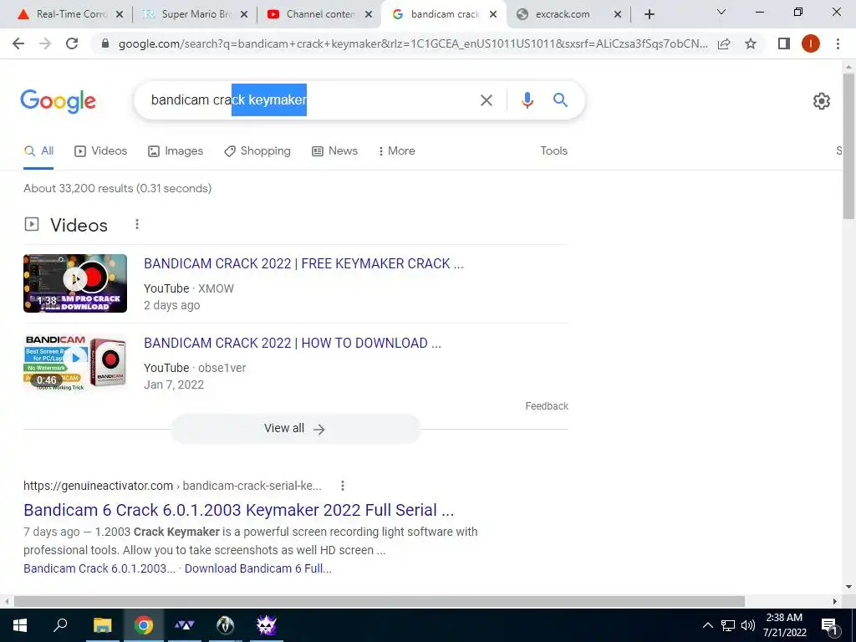Open the notification center icon

click(x=828, y=626)
